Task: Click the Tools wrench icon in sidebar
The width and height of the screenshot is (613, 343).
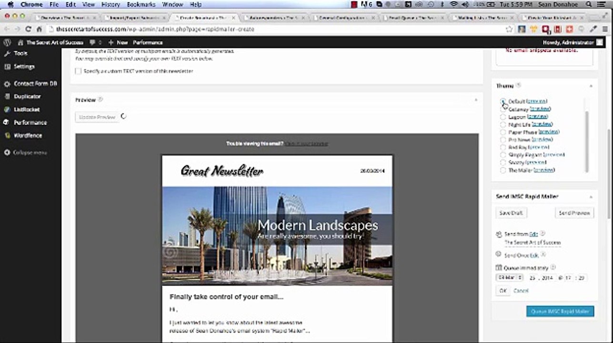Action: coord(7,53)
